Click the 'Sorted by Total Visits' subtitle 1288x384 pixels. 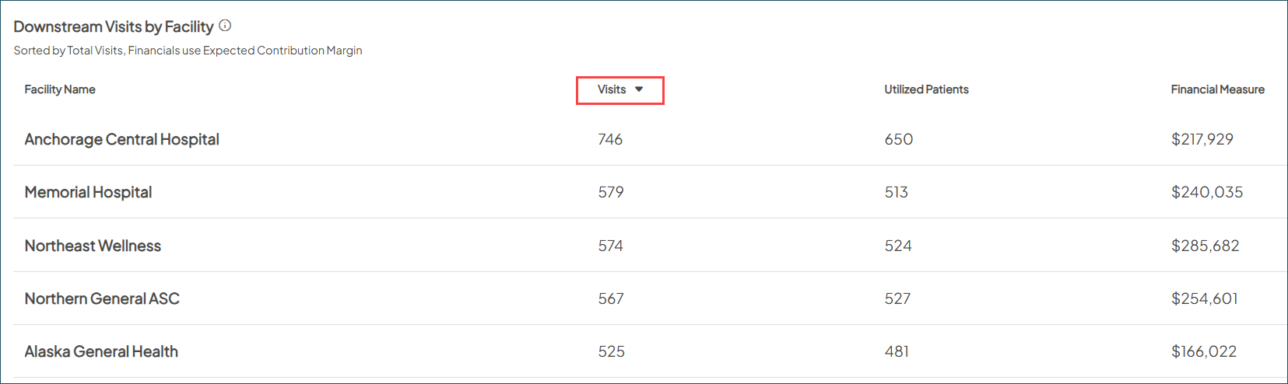[188, 51]
